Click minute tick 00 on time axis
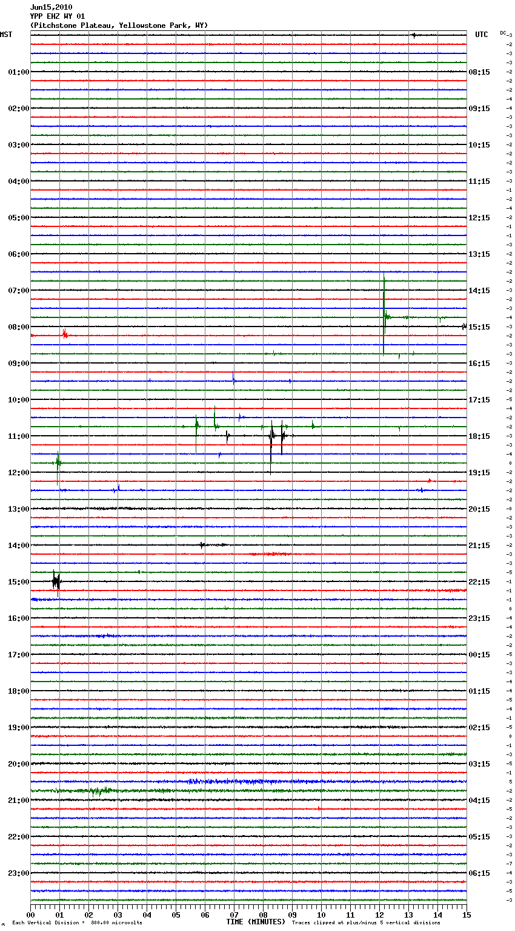 (31, 915)
